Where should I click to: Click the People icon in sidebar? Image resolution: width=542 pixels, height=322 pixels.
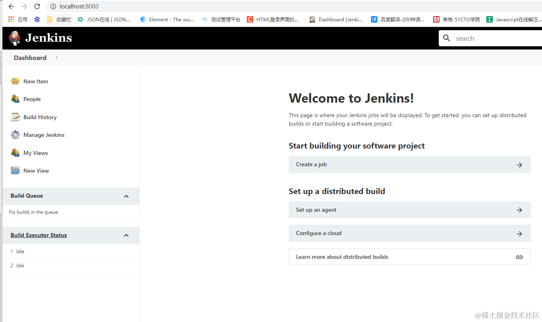click(x=15, y=99)
